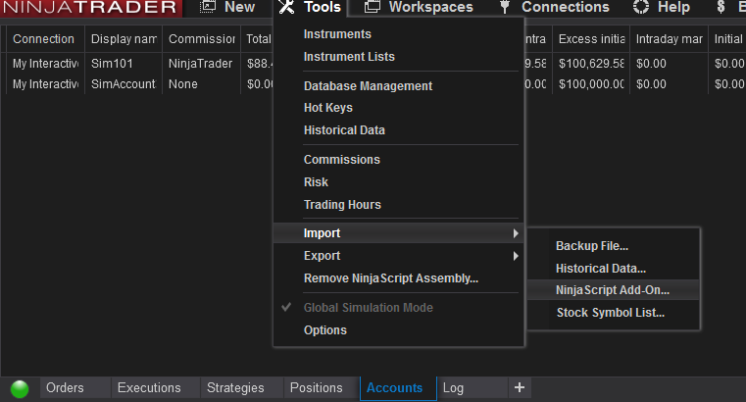
Task: Click Sim101 row connection cell
Action: click(x=46, y=64)
